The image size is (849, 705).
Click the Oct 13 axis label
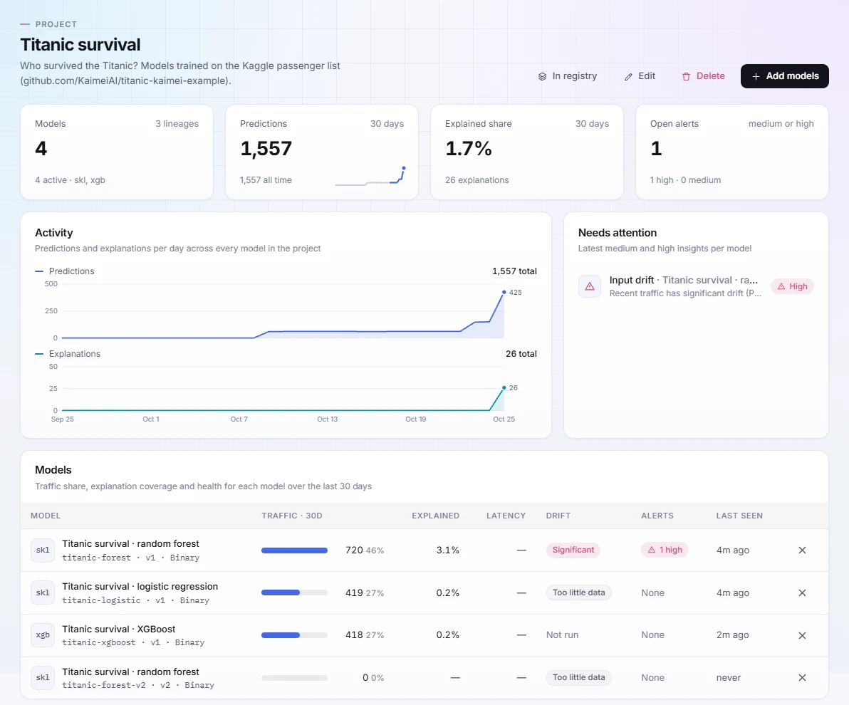tap(327, 419)
